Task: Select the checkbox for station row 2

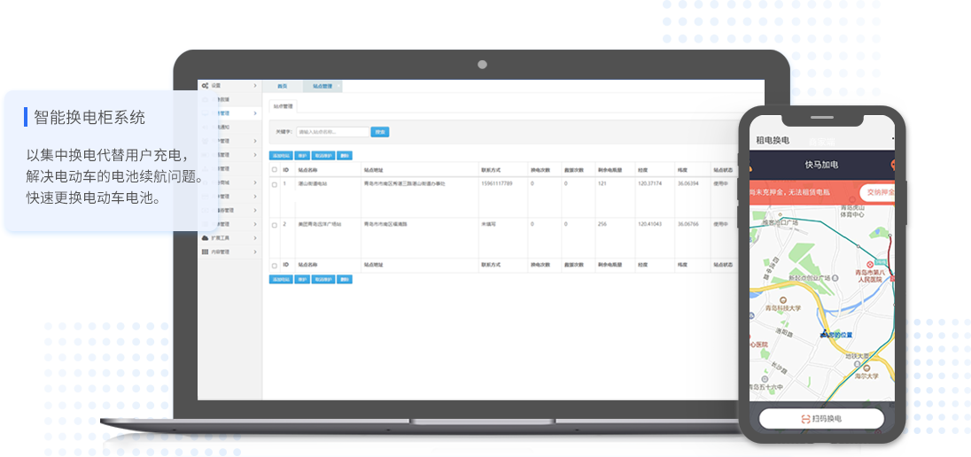Action: coord(275,225)
